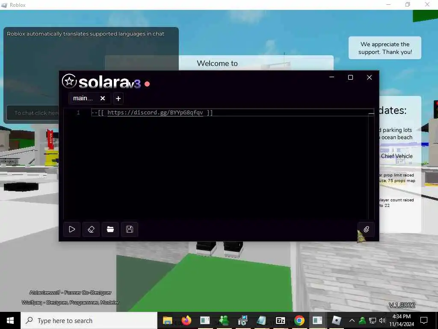Close the Solara window

click(x=369, y=77)
